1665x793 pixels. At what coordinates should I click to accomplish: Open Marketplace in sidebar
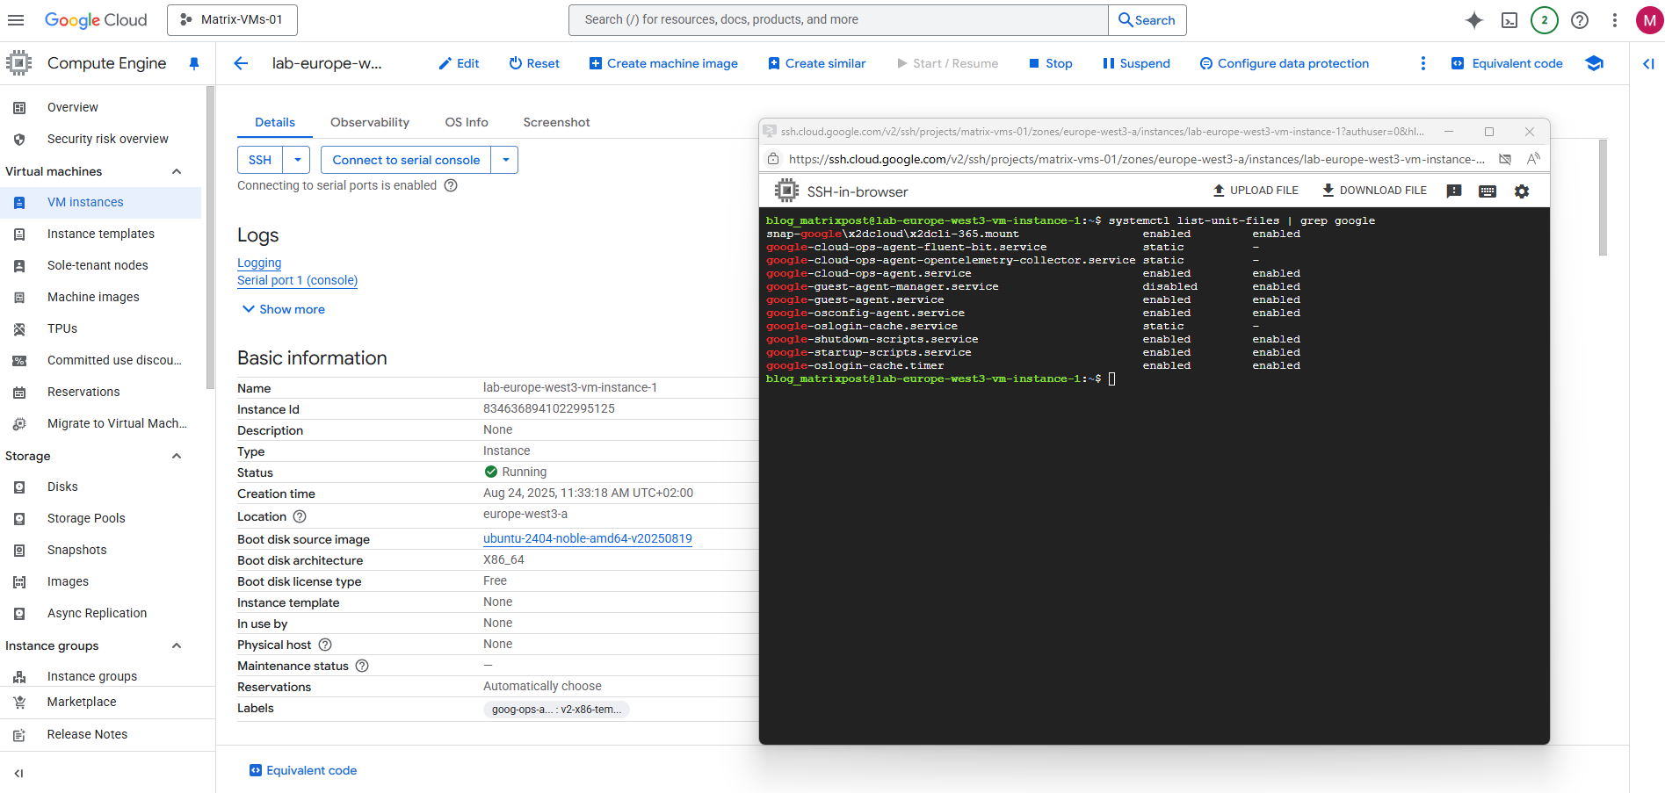[x=100, y=702]
